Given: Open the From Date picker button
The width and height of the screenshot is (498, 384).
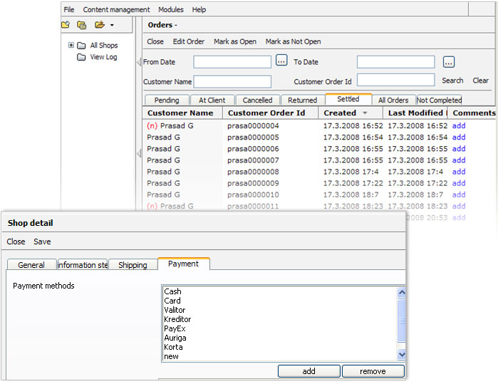Looking at the screenshot, I should click(281, 62).
